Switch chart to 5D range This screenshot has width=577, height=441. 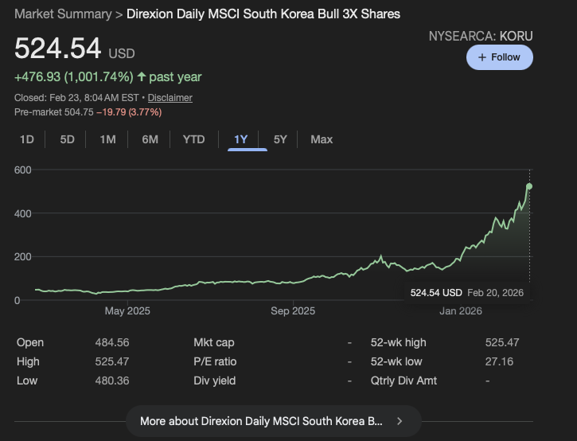pos(68,139)
